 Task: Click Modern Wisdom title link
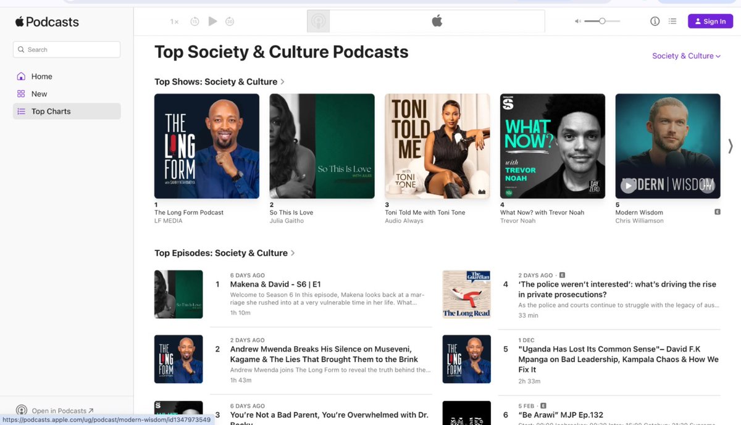639,213
